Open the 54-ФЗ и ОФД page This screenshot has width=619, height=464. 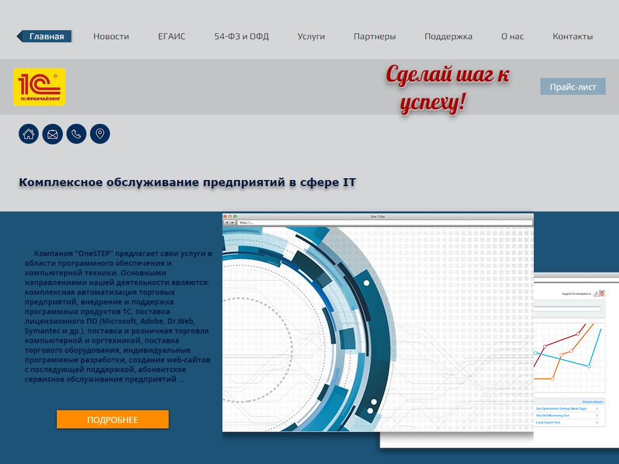(241, 36)
